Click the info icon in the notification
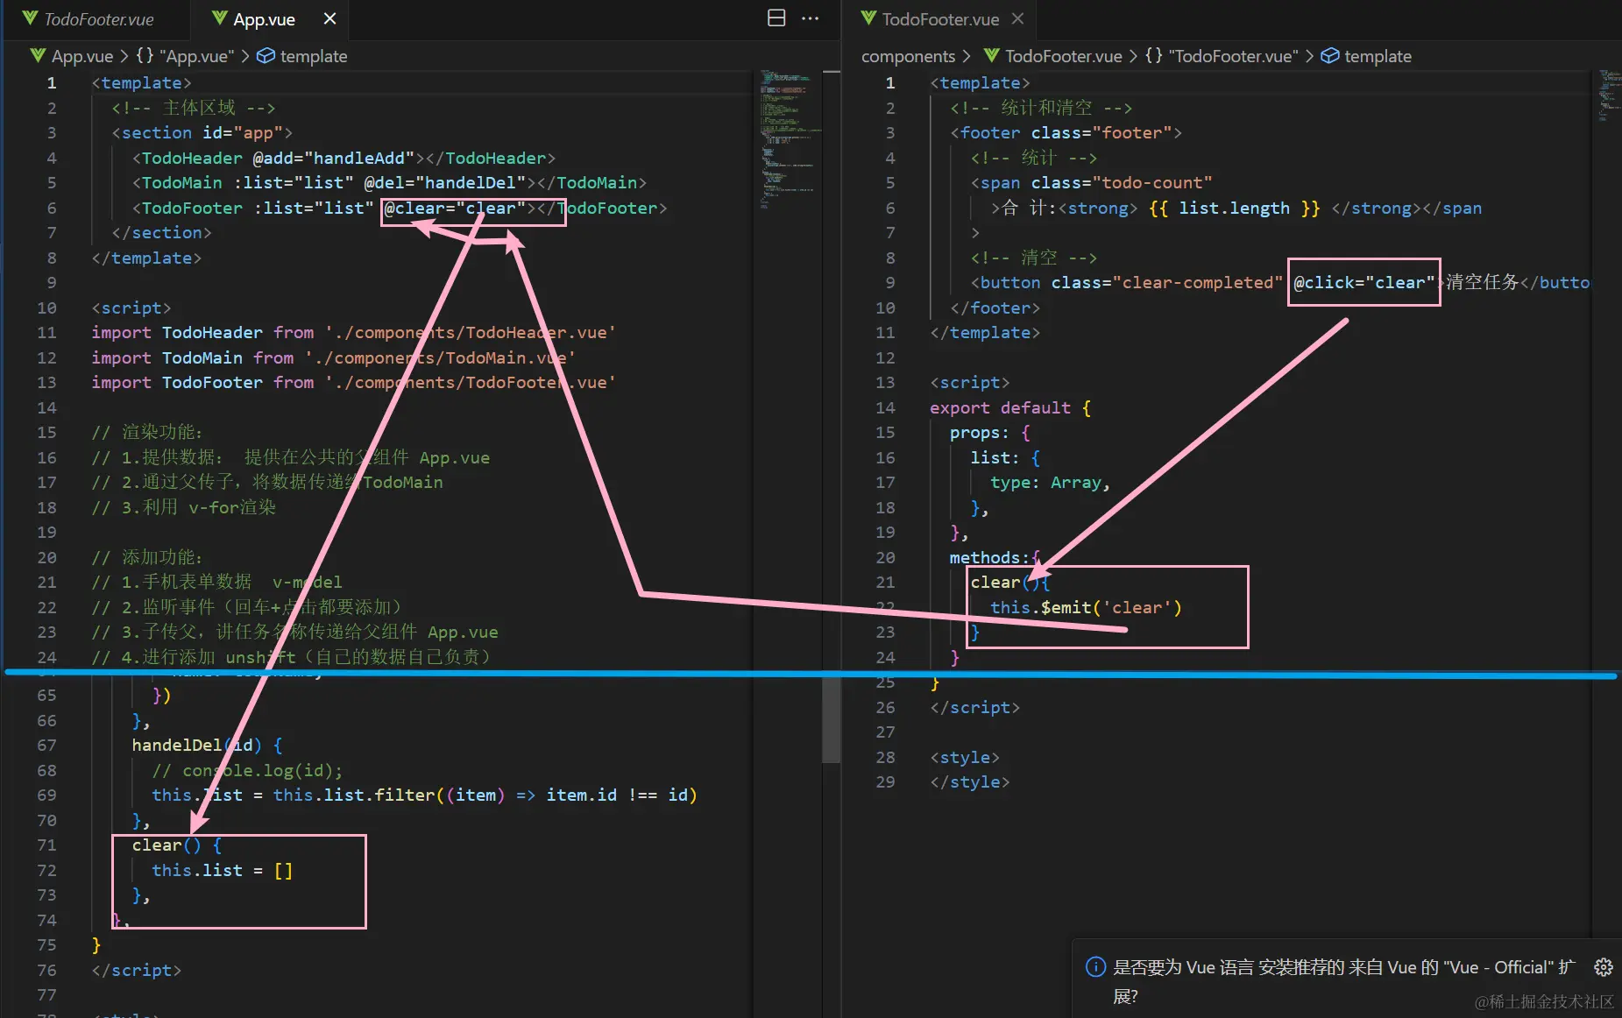 [1095, 967]
